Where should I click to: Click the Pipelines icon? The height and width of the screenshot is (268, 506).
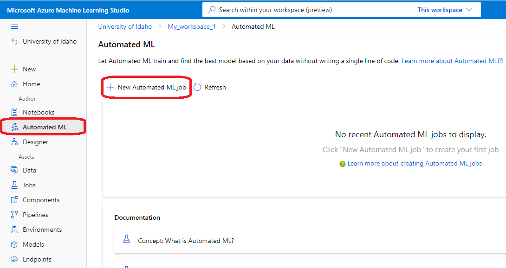[14, 215]
